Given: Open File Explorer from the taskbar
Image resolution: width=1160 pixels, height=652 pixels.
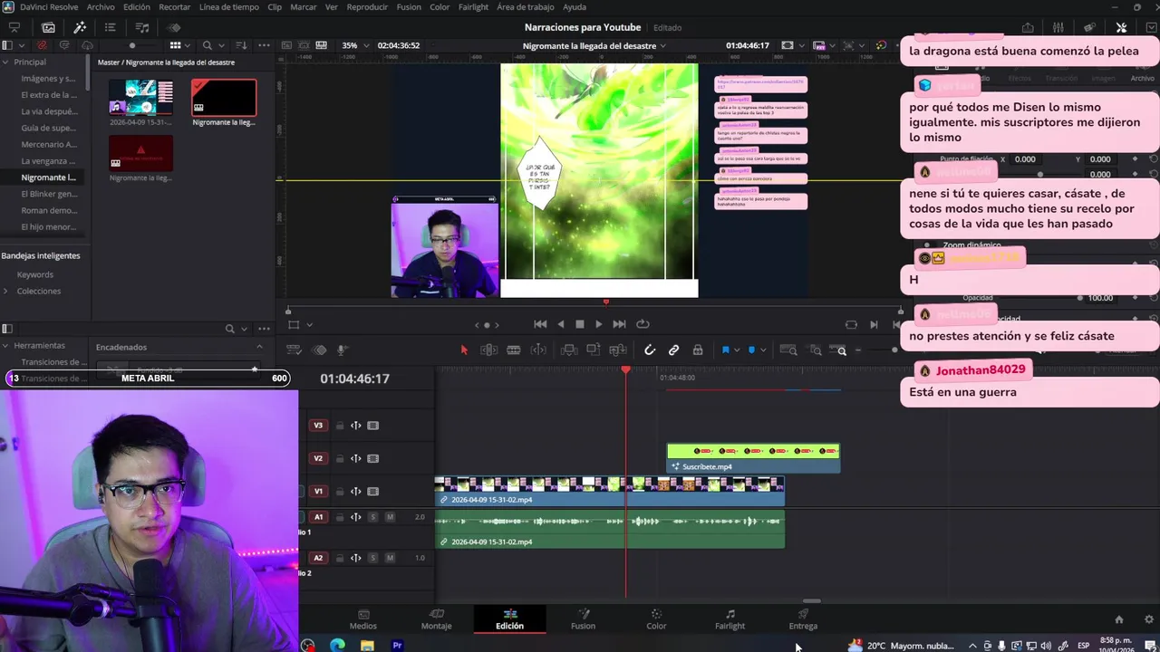Looking at the screenshot, I should coord(367,645).
